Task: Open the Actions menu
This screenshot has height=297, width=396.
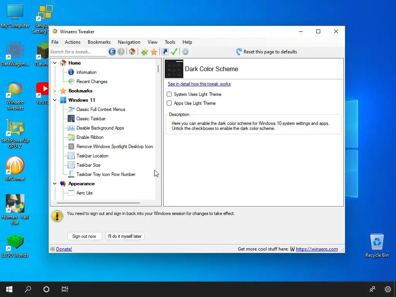Action: (x=72, y=42)
